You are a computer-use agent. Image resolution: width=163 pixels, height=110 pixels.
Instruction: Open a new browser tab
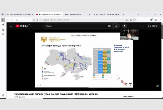[123, 14]
